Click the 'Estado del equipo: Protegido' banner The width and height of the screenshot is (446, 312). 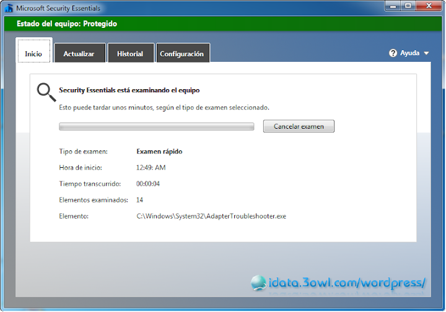pos(223,24)
